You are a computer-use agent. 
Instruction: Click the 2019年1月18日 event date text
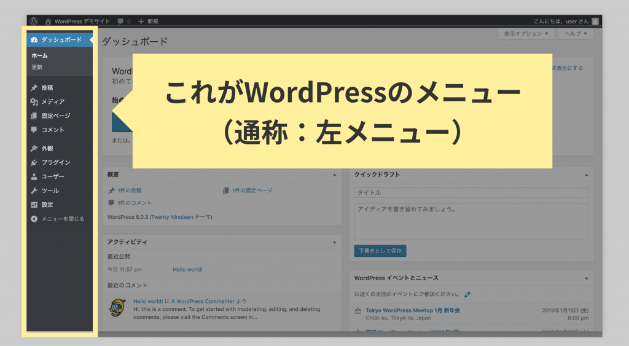click(x=565, y=311)
